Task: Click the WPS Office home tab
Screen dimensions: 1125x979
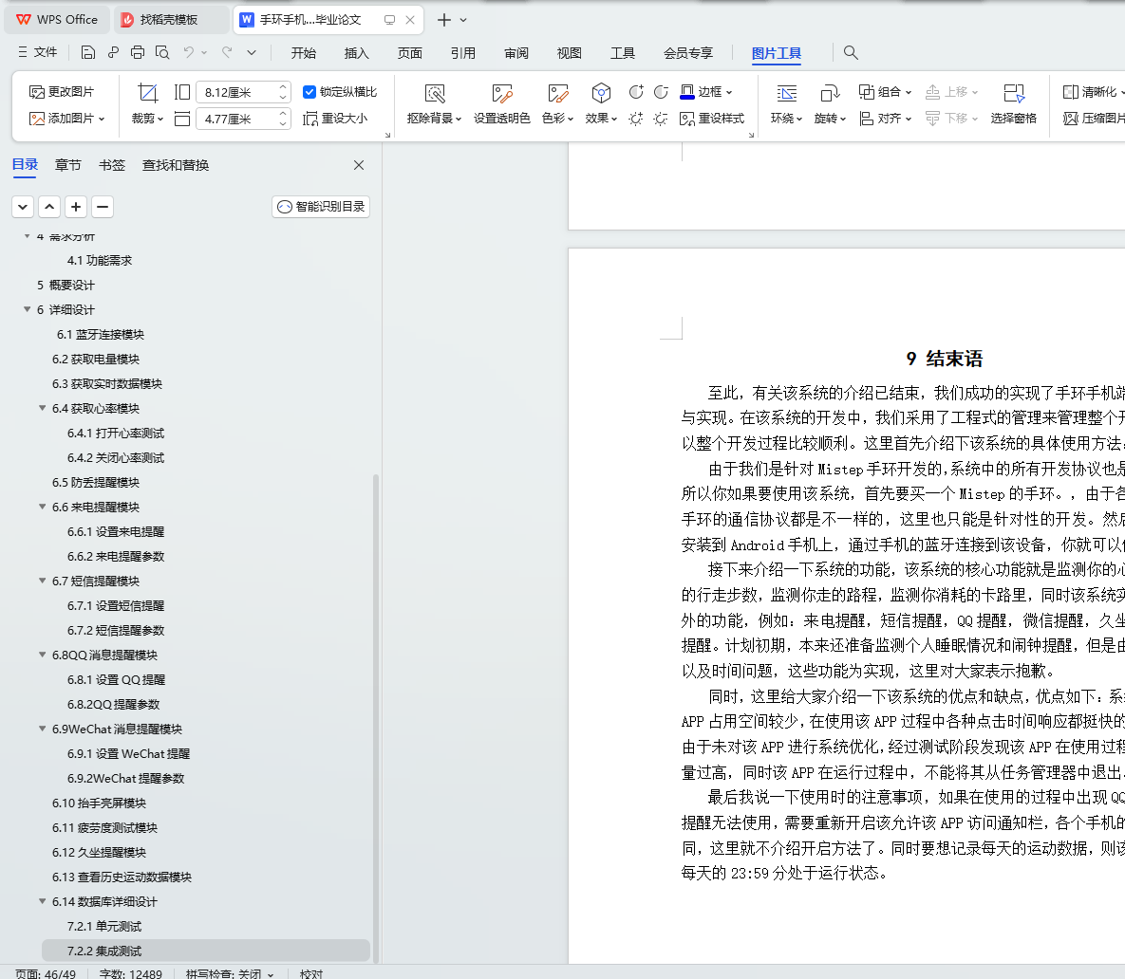Action: 57,19
